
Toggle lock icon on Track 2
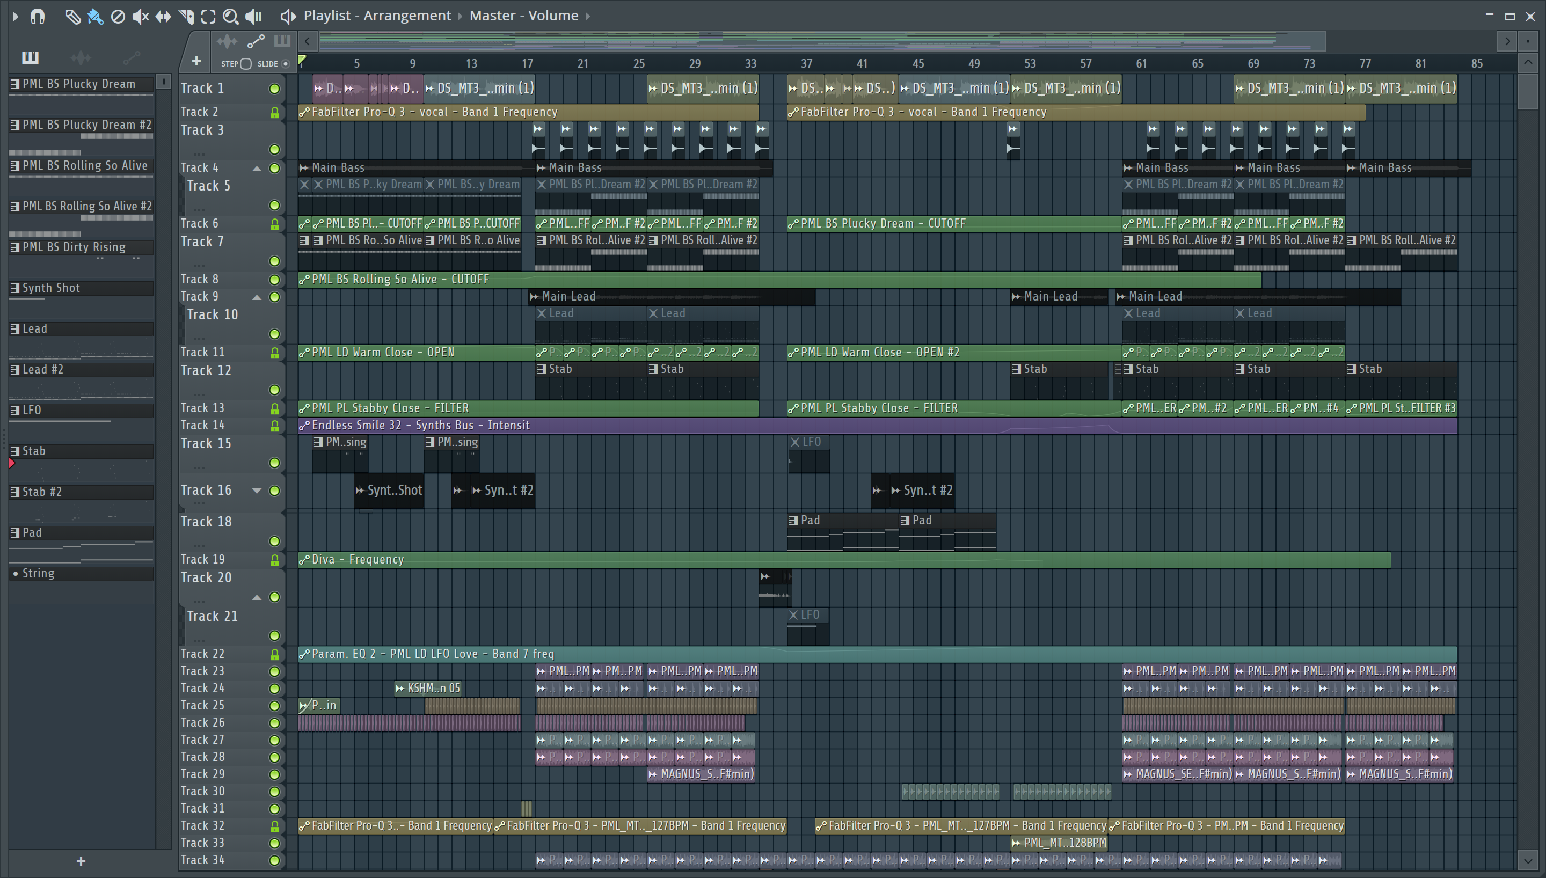point(274,112)
